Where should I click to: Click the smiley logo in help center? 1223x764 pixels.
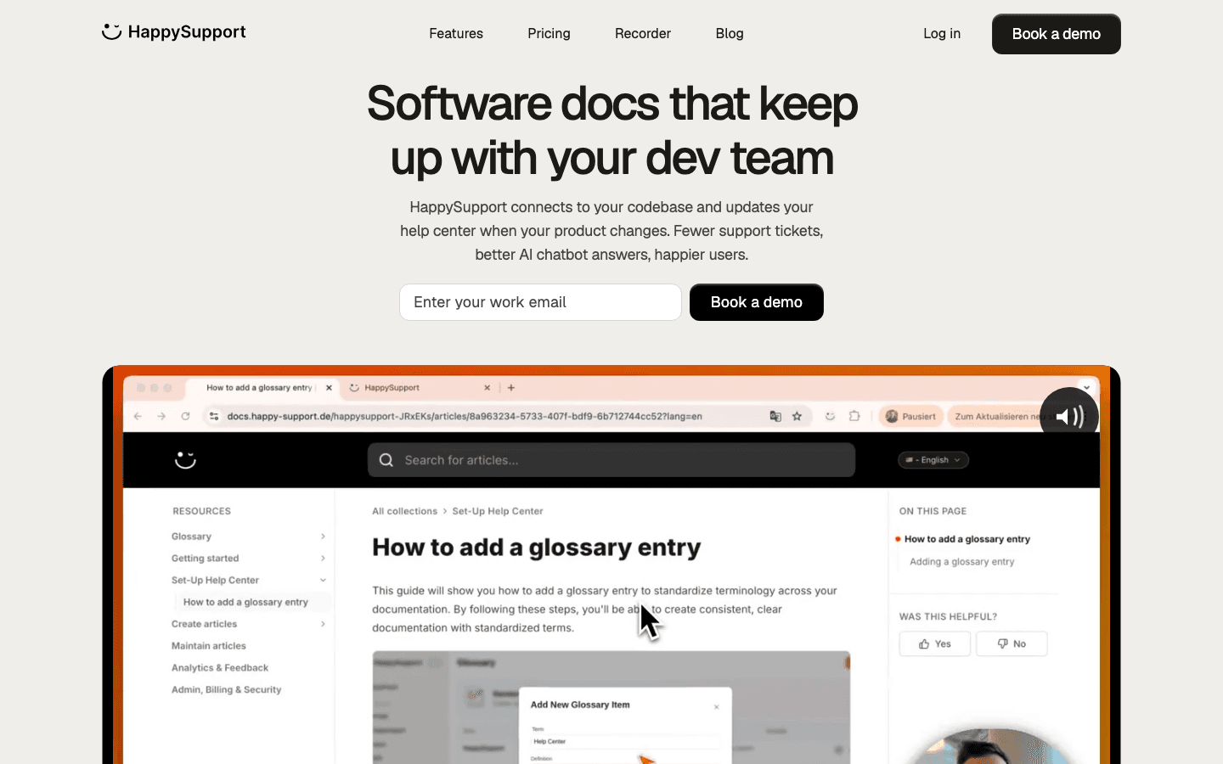185,459
